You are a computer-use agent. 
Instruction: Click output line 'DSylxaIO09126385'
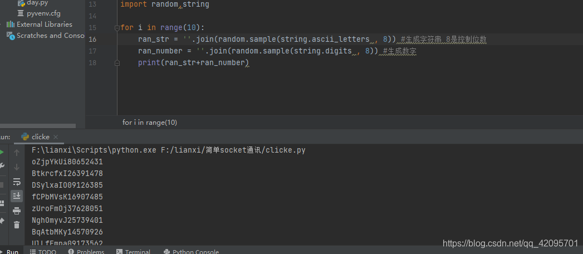tap(67, 185)
